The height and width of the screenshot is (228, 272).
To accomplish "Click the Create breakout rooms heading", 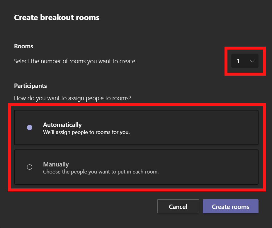I will (x=57, y=18).
